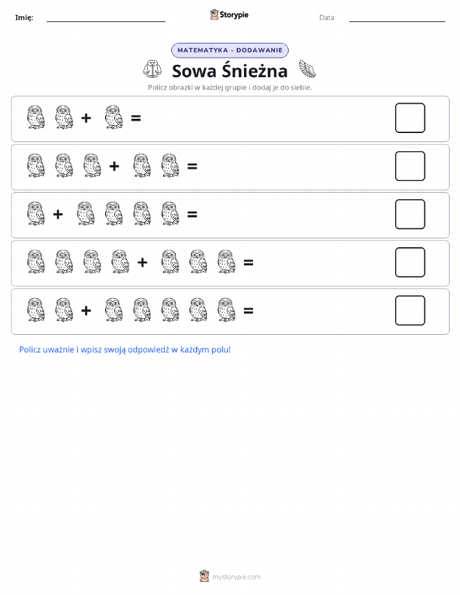Select the answer box in the fourth row
Viewport: 460px width, 595px height.
click(410, 262)
